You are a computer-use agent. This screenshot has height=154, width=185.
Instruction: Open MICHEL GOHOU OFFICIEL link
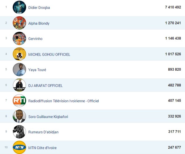(49, 54)
